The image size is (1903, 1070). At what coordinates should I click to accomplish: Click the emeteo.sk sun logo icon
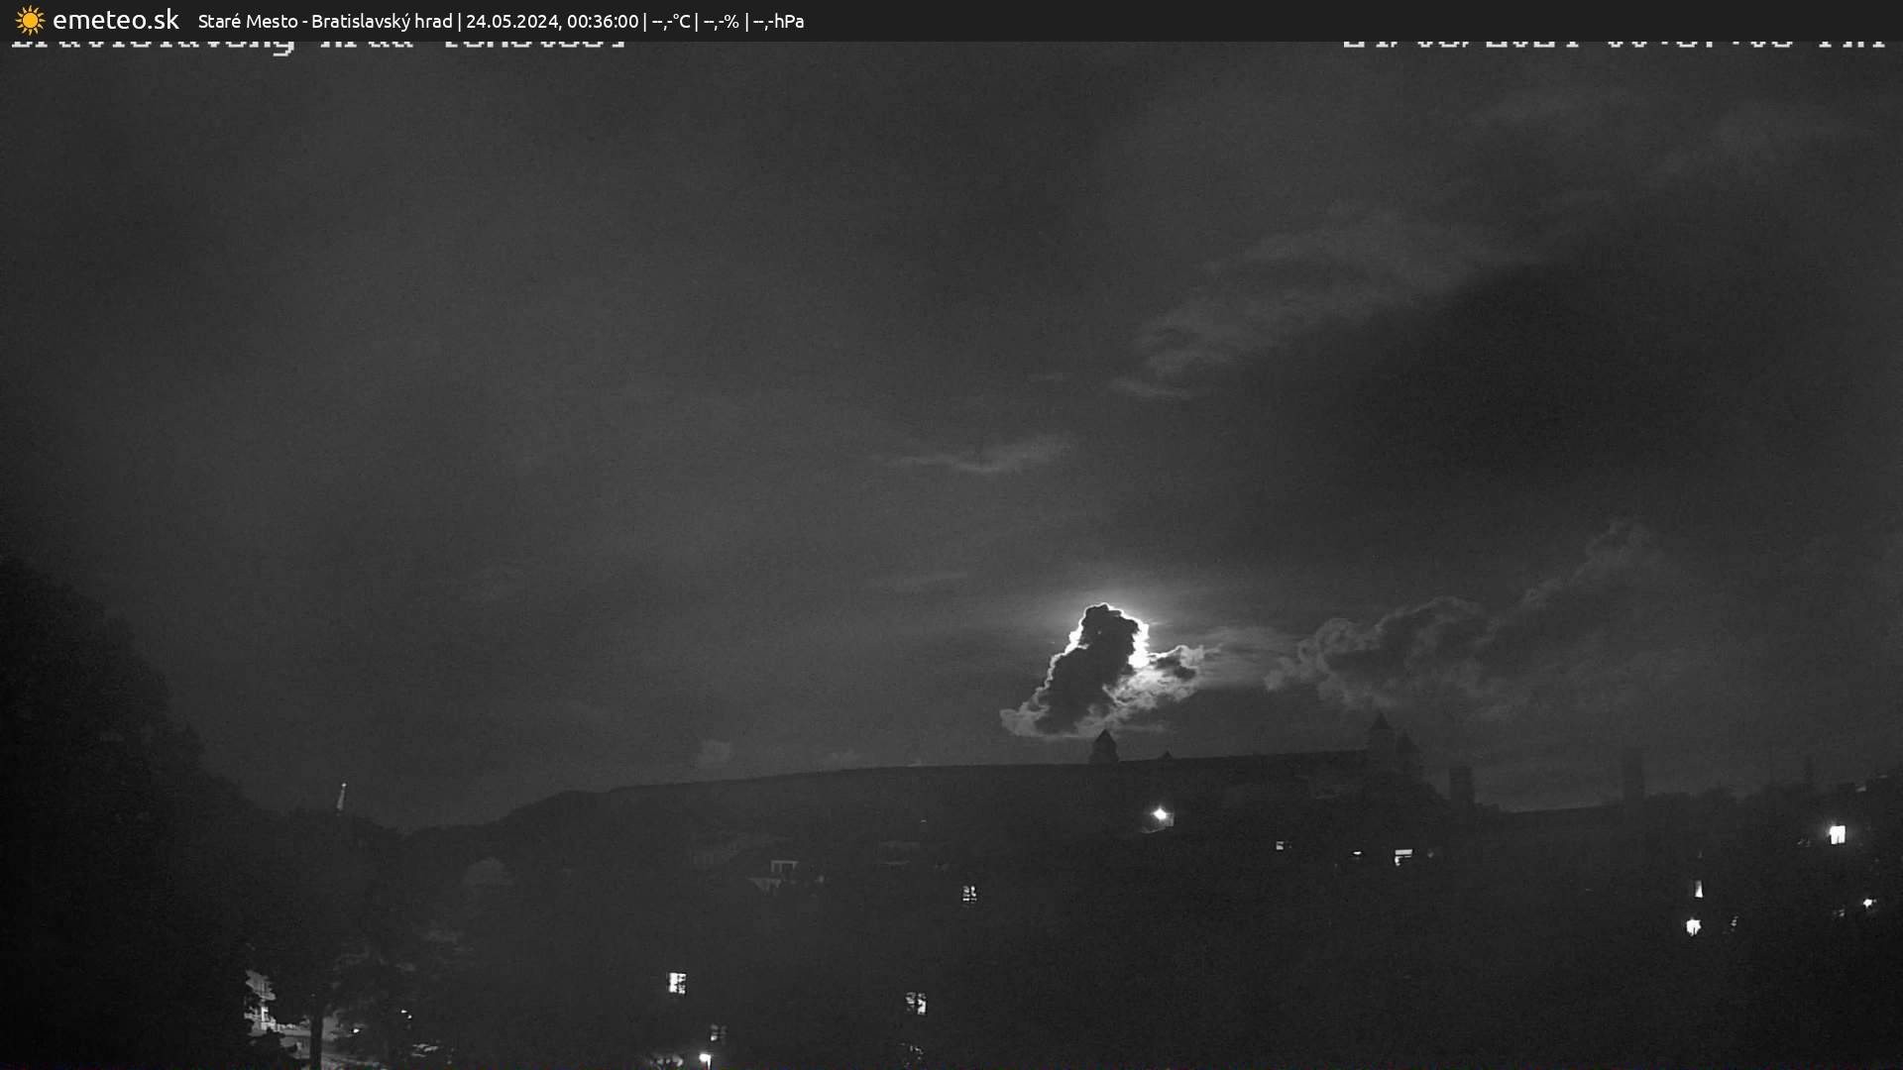(x=30, y=20)
